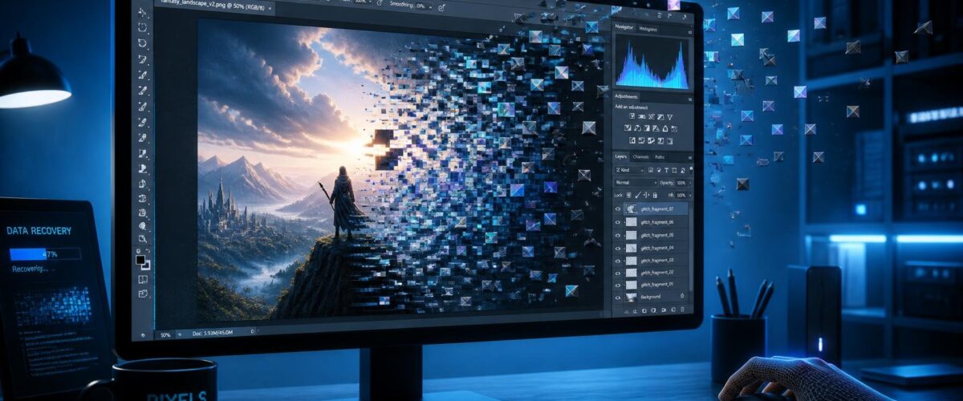The height and width of the screenshot is (401, 963).
Task: Click the lock all padlock icon
Action: coord(655,195)
